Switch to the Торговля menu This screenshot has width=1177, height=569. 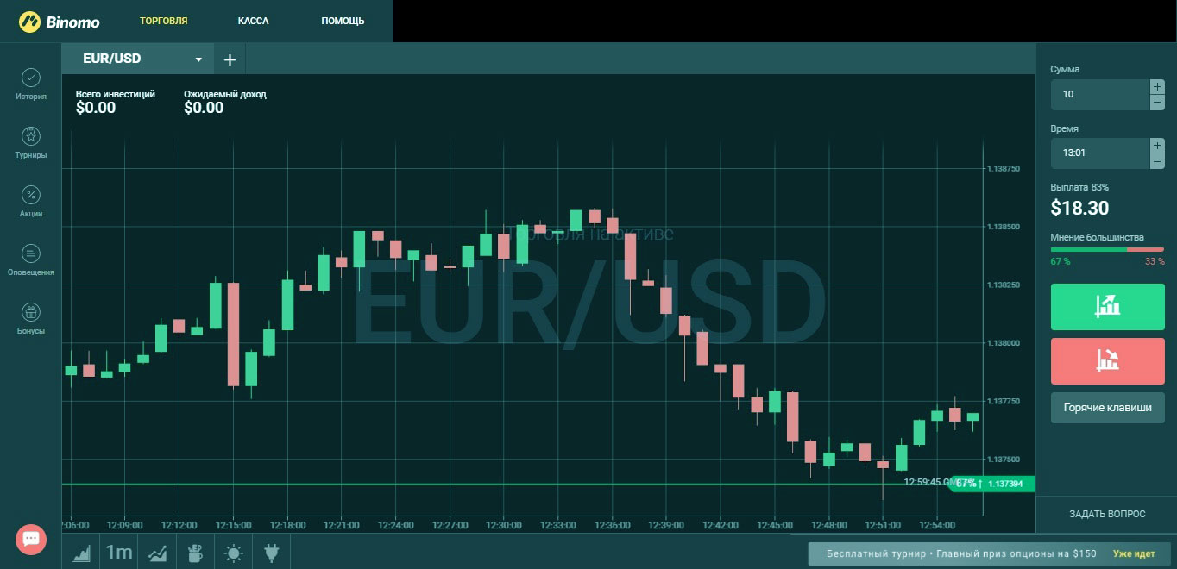[164, 21]
